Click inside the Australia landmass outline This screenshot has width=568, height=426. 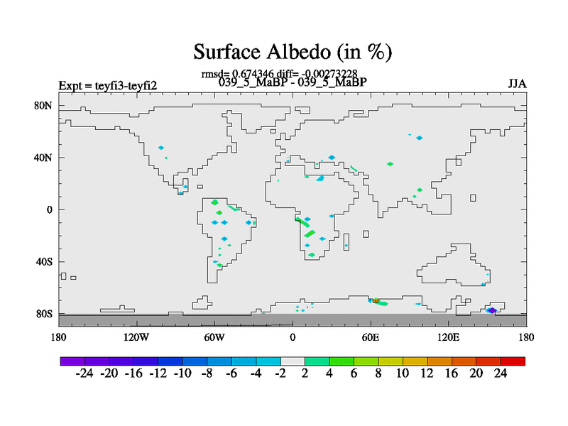[x=449, y=268]
